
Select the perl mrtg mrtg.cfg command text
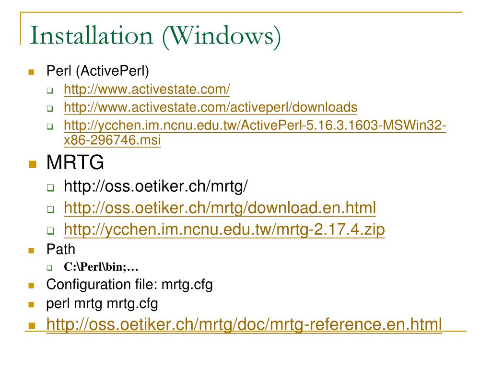click(x=102, y=304)
